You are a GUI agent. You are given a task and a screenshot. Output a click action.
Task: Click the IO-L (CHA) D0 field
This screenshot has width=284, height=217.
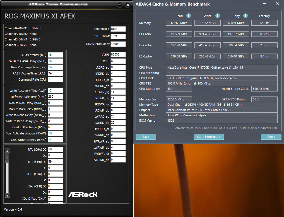pyautogui.click(x=55, y=174)
